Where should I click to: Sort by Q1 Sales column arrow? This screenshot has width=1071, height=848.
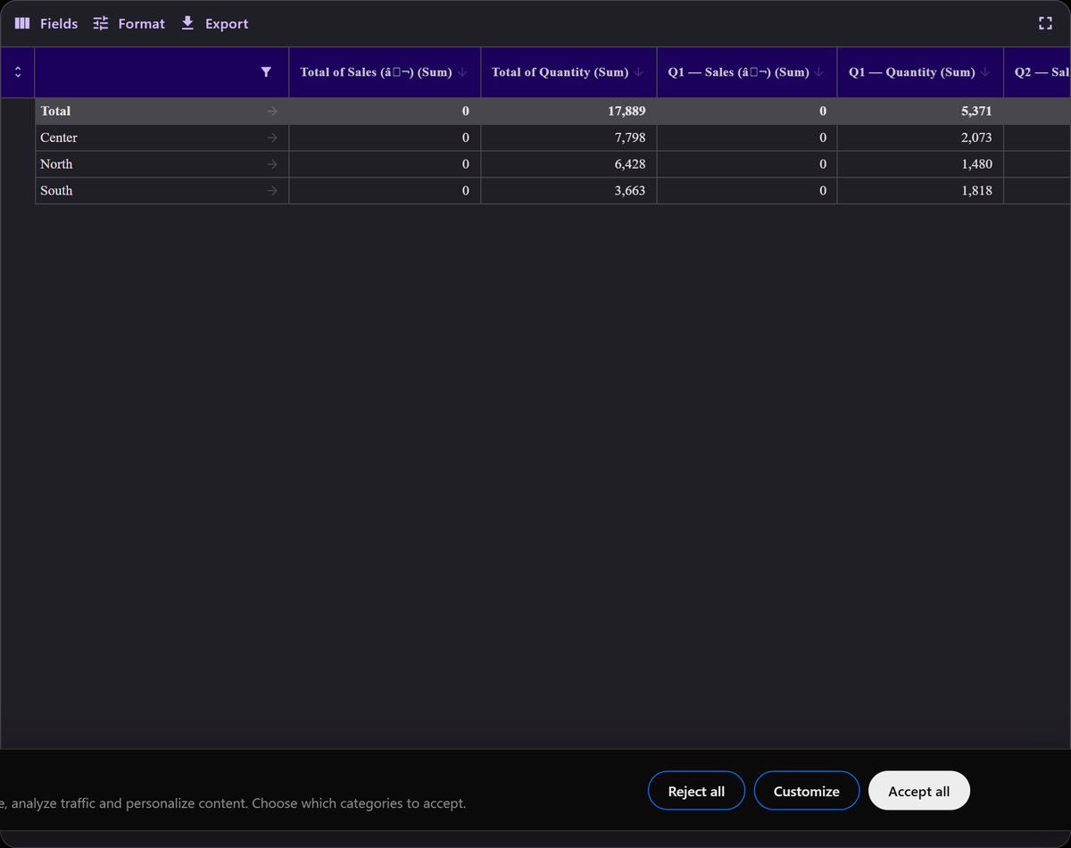pyautogui.click(x=819, y=72)
